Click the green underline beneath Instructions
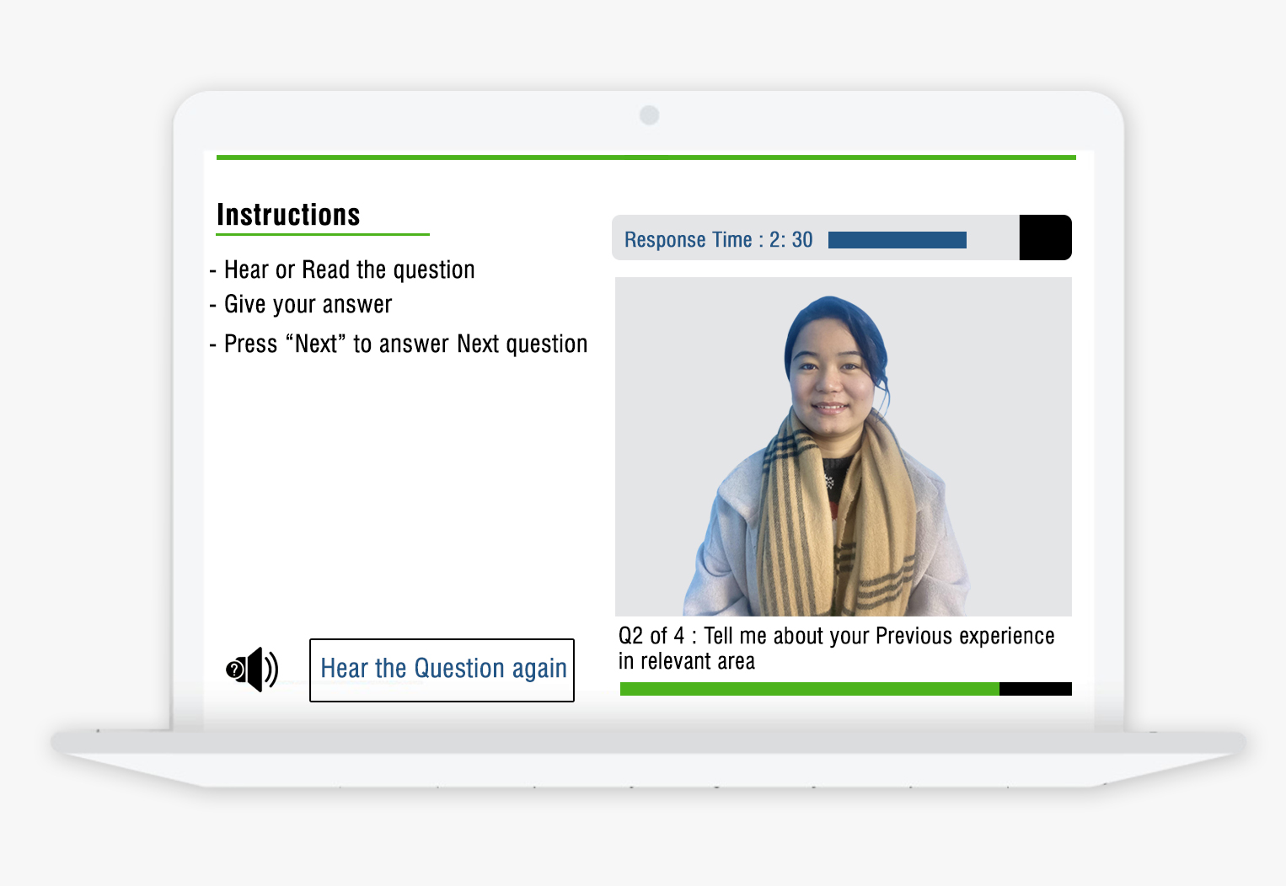 [323, 234]
